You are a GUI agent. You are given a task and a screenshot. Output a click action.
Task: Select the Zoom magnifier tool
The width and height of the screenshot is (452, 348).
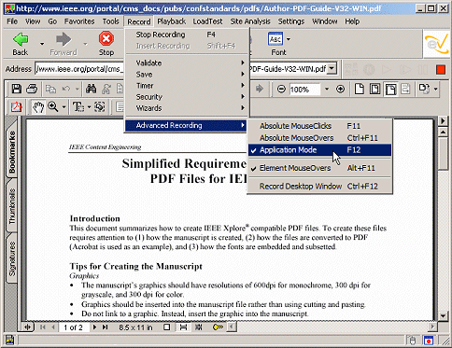[x=53, y=107]
